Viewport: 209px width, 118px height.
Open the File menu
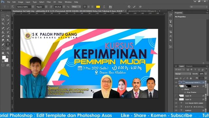click(x=8, y=2)
